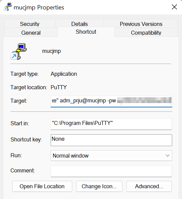Click the Shortcut key field showing None
The image size is (182, 199).
pyautogui.click(x=111, y=140)
